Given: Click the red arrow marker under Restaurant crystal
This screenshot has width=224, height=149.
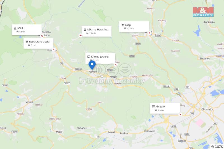Looking at the screenshot, I should click(x=53, y=49).
